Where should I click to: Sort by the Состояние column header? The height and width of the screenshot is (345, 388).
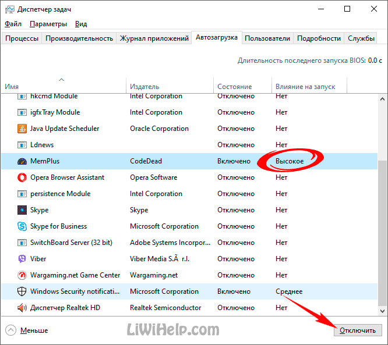(242, 87)
